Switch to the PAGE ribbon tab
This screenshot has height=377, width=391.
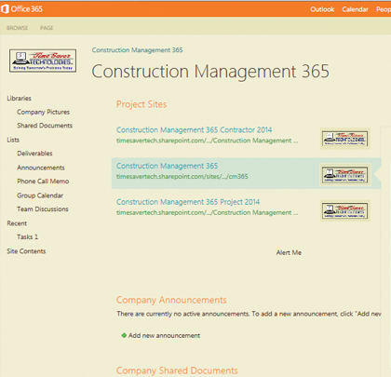pyautogui.click(x=47, y=28)
